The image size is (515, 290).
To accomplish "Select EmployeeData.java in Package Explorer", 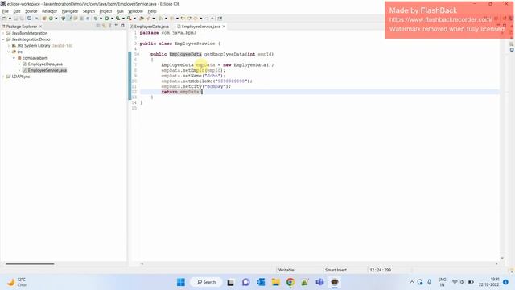I will click(x=45, y=64).
